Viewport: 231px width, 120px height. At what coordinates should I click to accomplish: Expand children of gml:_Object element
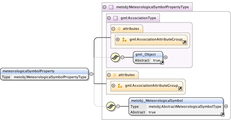coord(165,57)
